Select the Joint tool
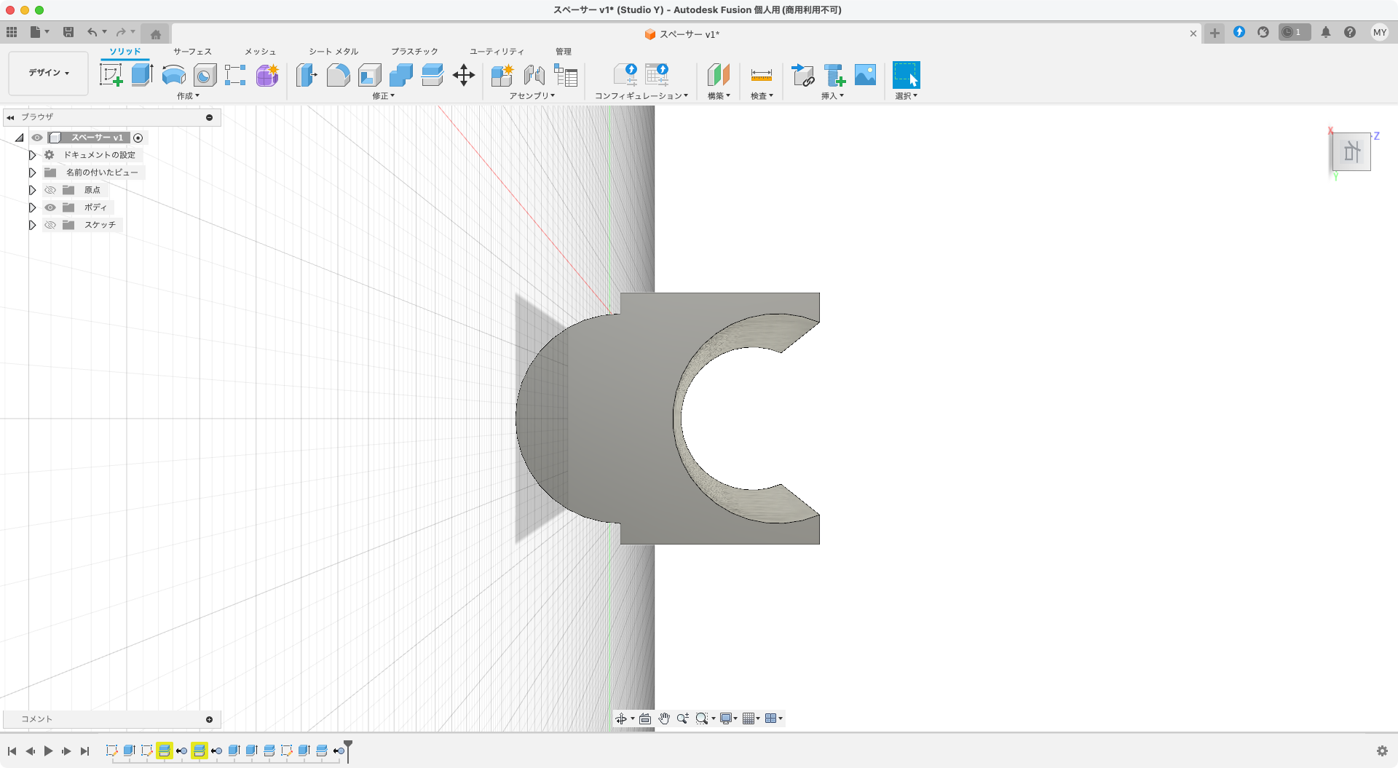 pyautogui.click(x=534, y=75)
